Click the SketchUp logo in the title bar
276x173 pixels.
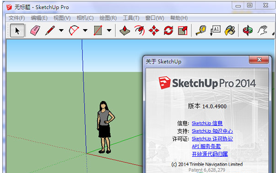(9, 7)
